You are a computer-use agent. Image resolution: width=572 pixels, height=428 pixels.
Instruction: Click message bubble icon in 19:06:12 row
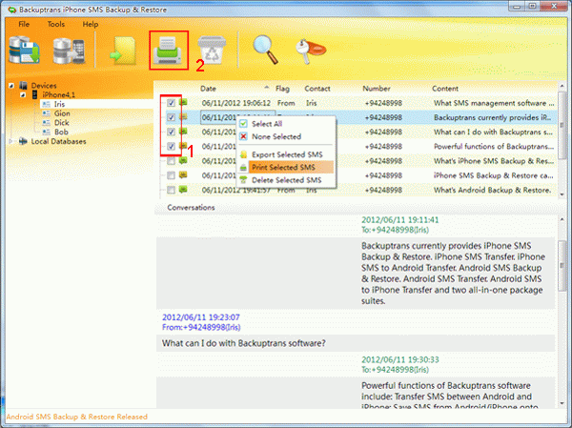183,102
